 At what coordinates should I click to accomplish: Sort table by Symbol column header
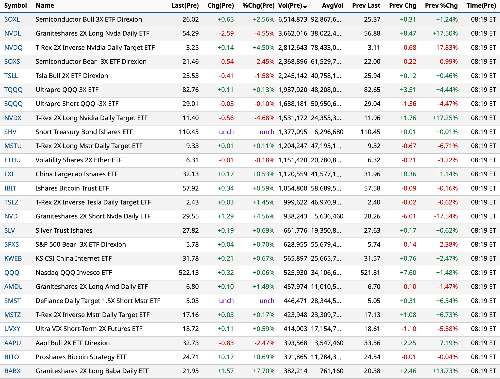point(15,6)
